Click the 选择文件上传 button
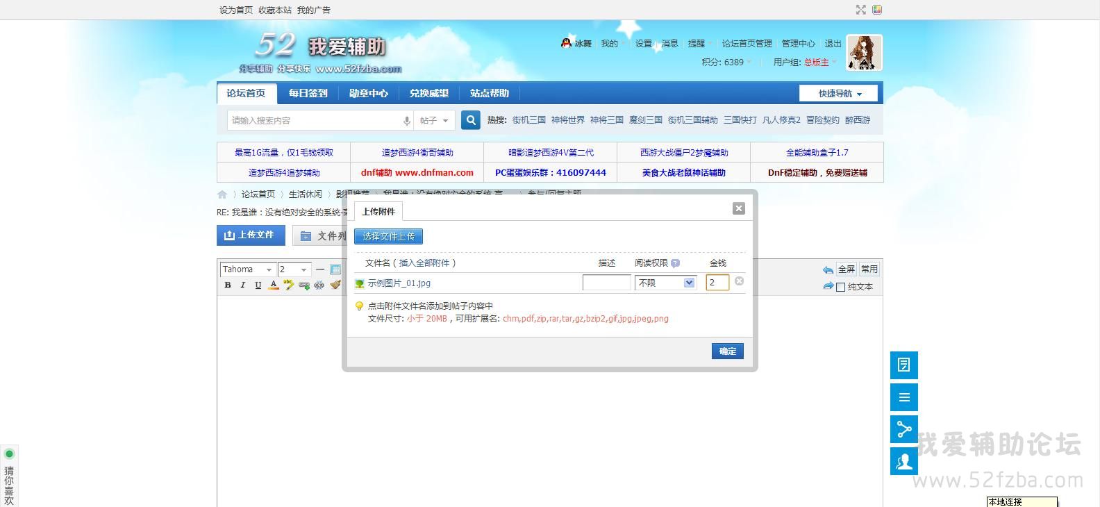 point(388,237)
